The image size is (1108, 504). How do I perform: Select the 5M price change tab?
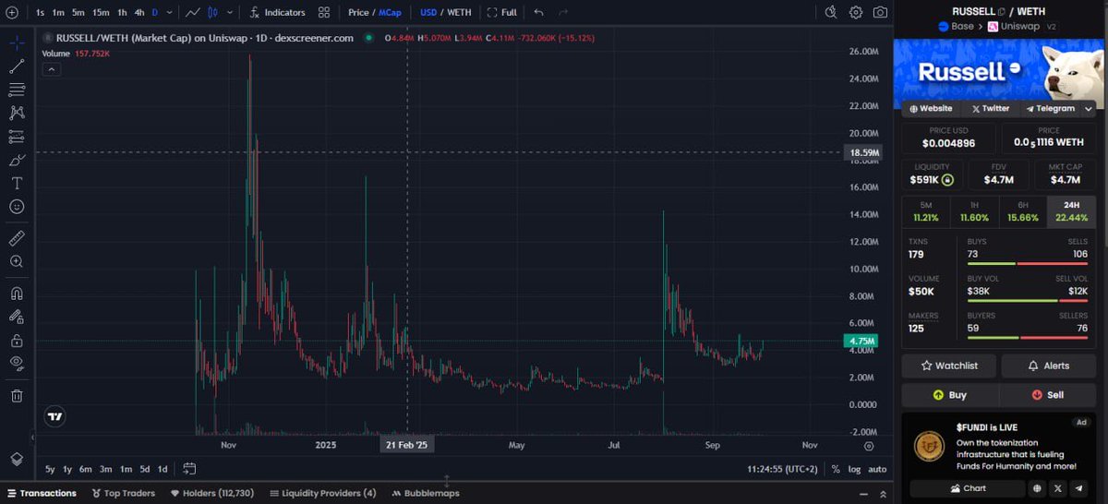click(x=925, y=211)
